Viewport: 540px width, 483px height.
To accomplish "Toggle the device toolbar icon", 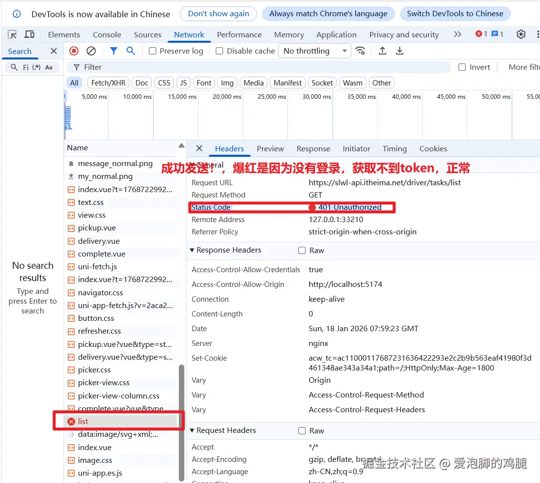I will 29,34.
